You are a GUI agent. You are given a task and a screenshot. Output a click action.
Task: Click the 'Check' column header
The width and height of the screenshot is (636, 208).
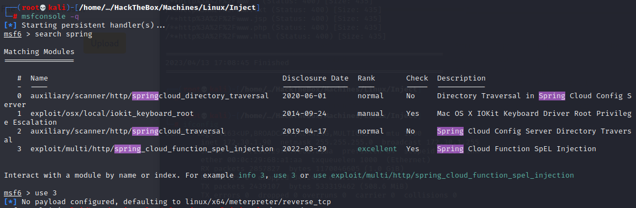point(417,78)
